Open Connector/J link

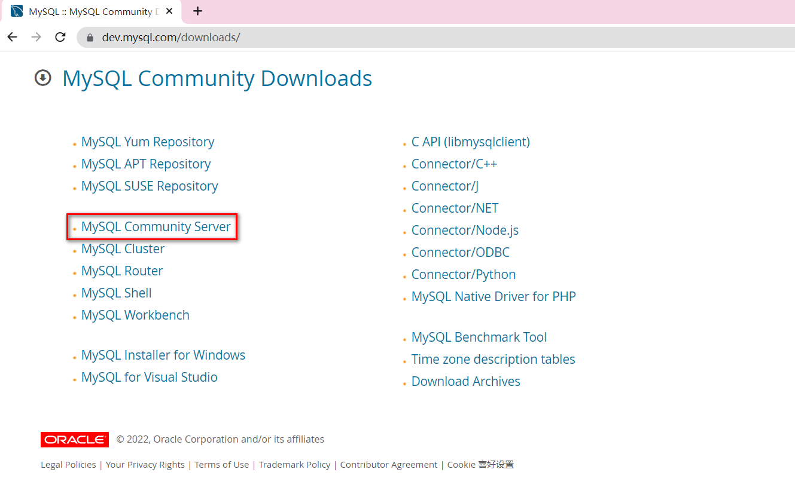(445, 186)
